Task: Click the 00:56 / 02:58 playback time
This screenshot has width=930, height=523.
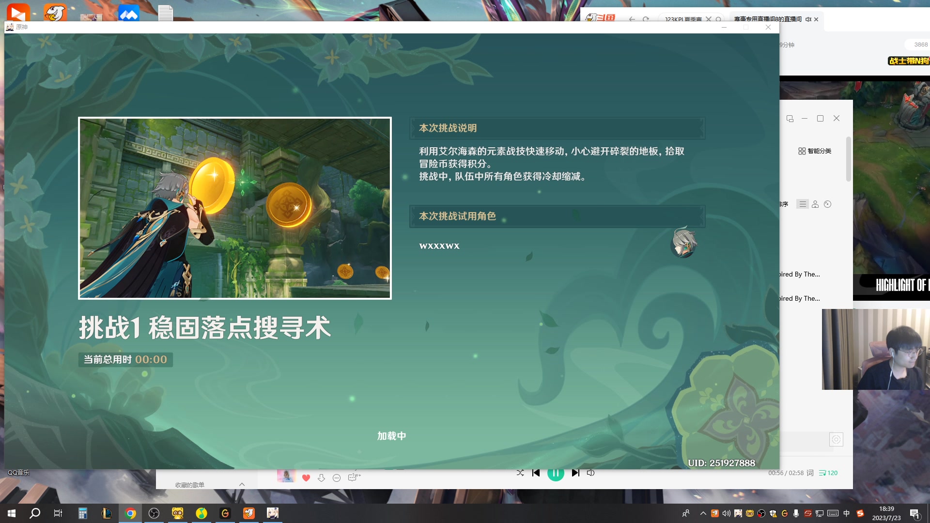Action: point(786,473)
